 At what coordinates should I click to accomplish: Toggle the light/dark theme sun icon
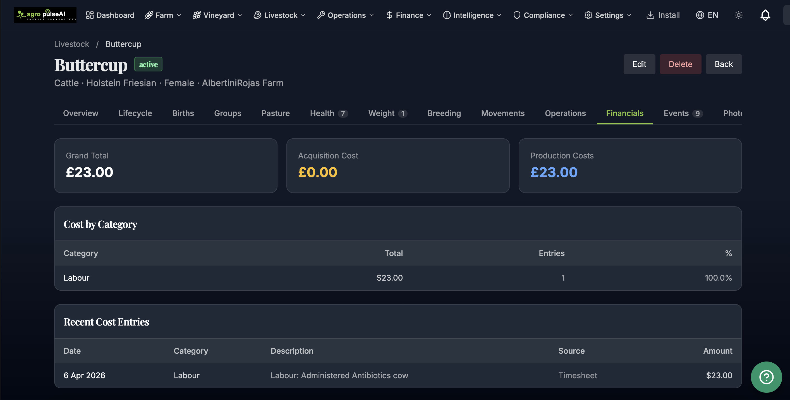click(738, 15)
